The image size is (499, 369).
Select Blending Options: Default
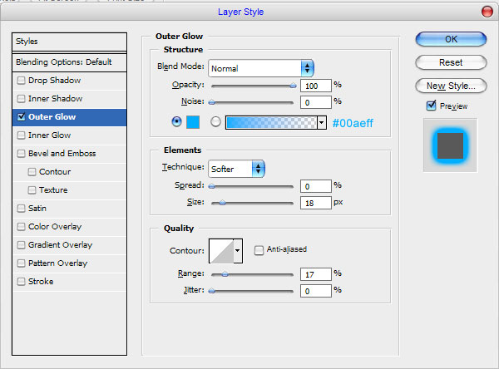[x=69, y=62]
